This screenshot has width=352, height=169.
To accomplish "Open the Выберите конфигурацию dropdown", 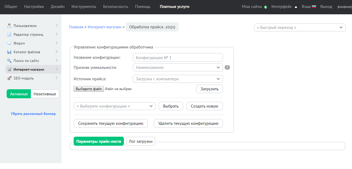I will tap(115, 106).
